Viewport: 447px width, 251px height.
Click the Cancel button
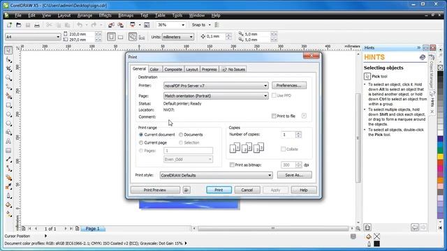[247, 190]
